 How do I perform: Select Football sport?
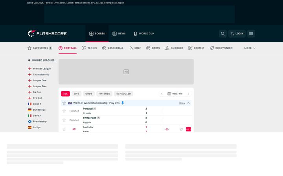point(68,48)
